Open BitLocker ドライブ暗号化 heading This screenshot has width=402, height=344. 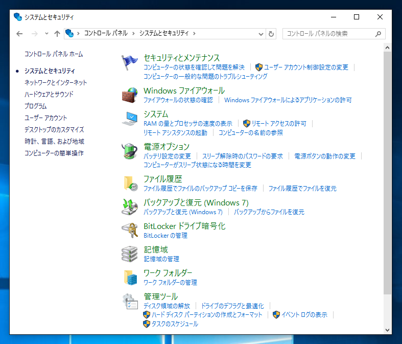184,226
